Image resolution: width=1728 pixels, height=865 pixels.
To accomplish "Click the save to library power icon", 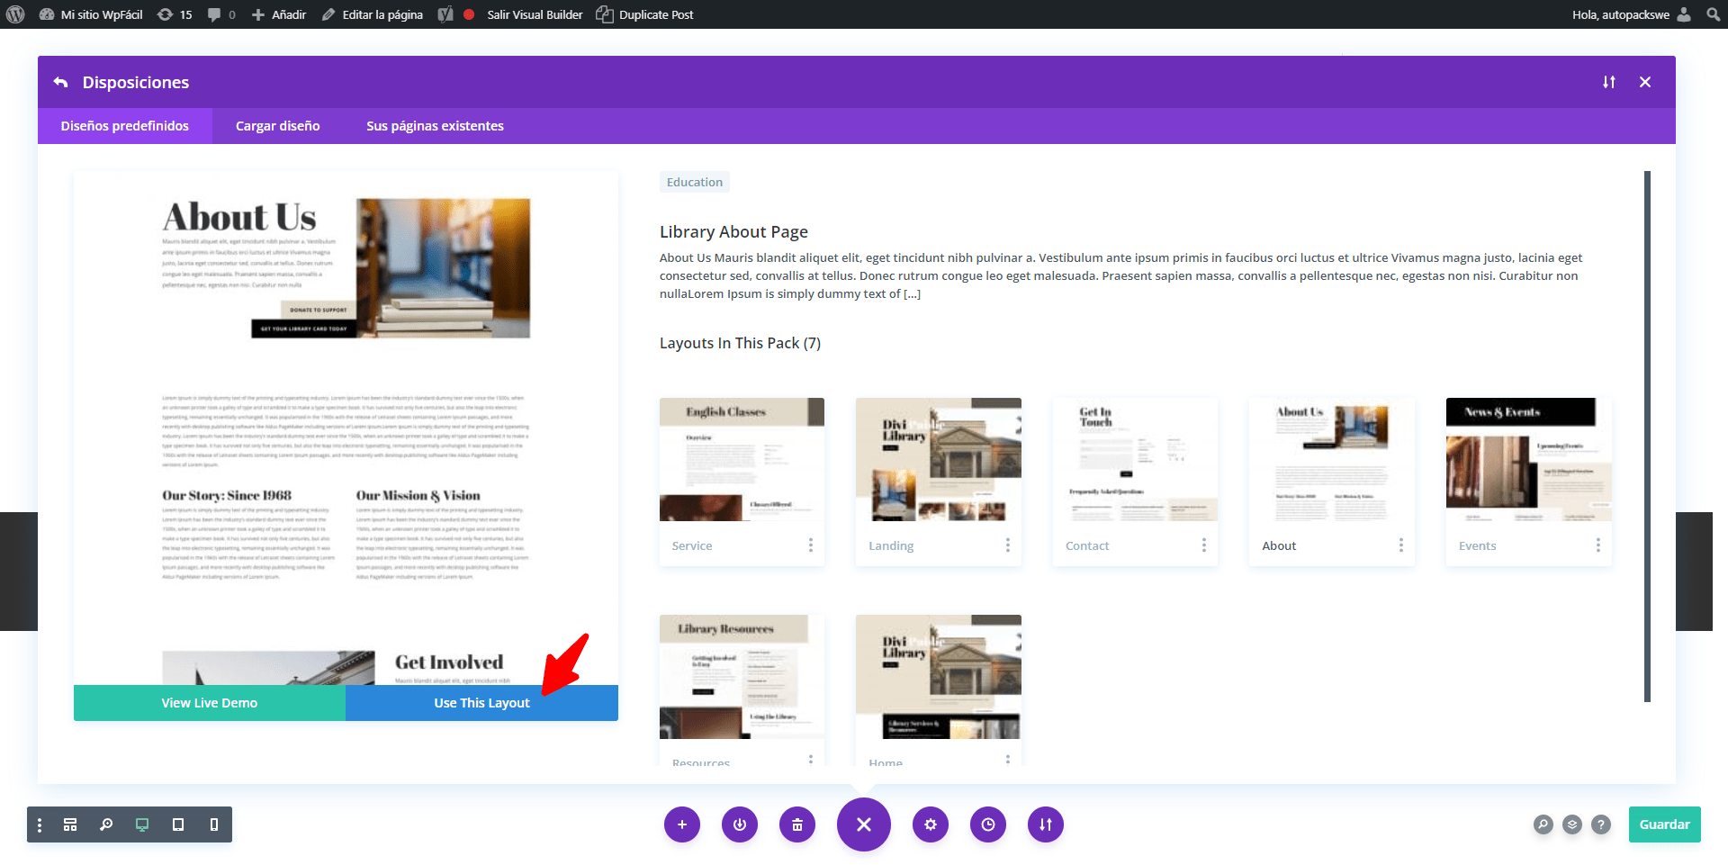I will click(x=740, y=824).
